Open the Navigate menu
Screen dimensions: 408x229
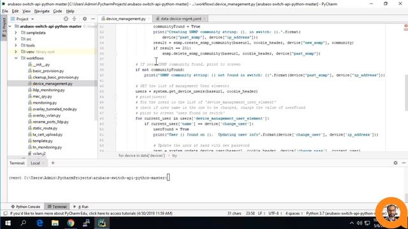[x=42, y=11]
